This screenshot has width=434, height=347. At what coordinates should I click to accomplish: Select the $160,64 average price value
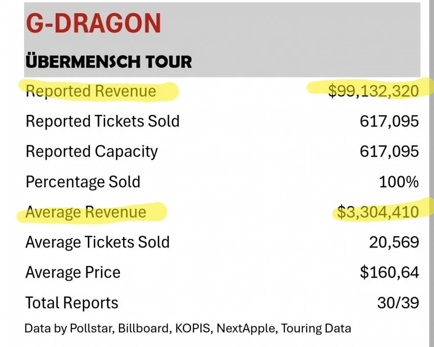(x=390, y=272)
